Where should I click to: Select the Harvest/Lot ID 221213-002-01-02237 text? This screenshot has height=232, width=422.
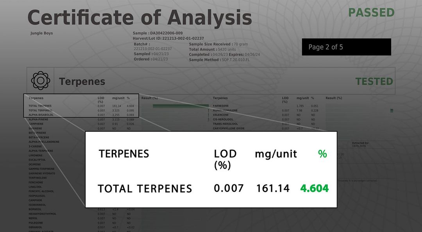click(168, 38)
